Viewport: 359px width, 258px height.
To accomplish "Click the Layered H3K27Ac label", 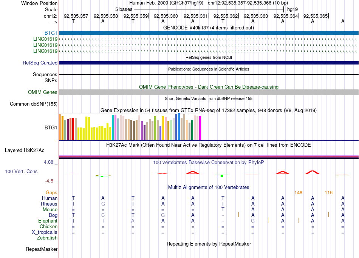I will 25,150.
